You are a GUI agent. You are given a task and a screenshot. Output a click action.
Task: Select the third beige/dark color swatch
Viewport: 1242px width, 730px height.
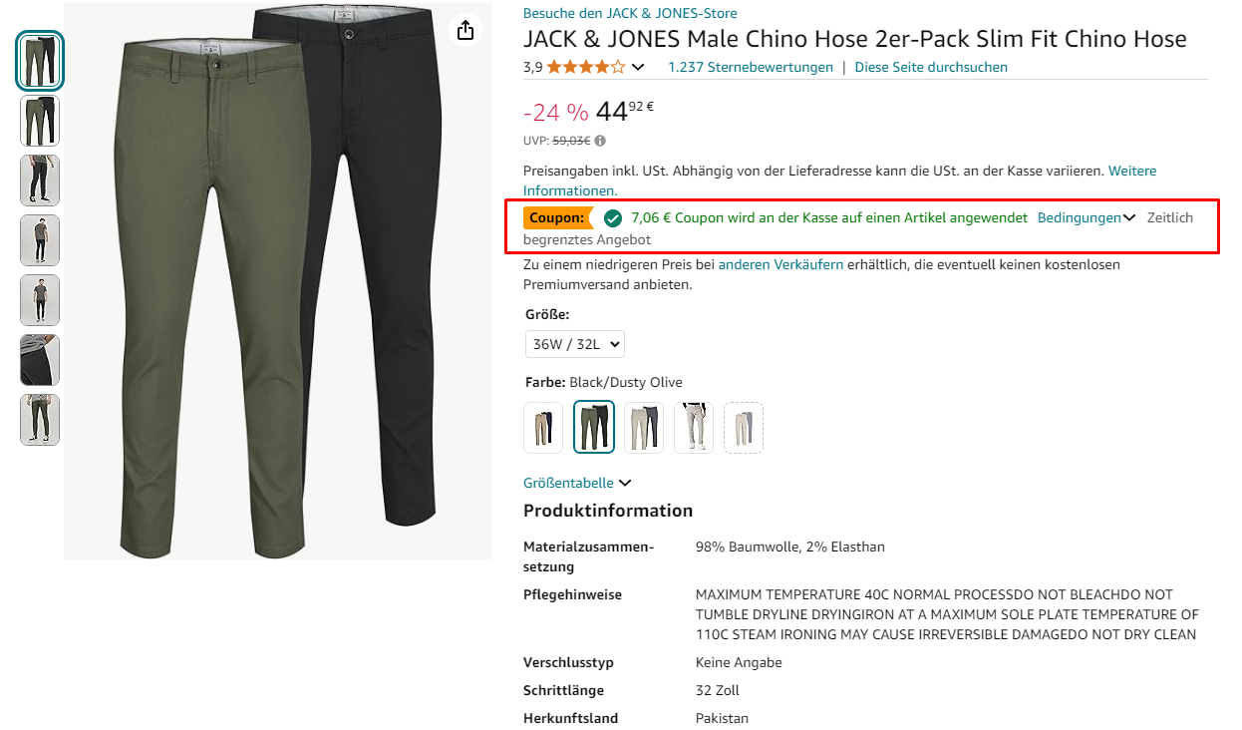click(x=644, y=428)
